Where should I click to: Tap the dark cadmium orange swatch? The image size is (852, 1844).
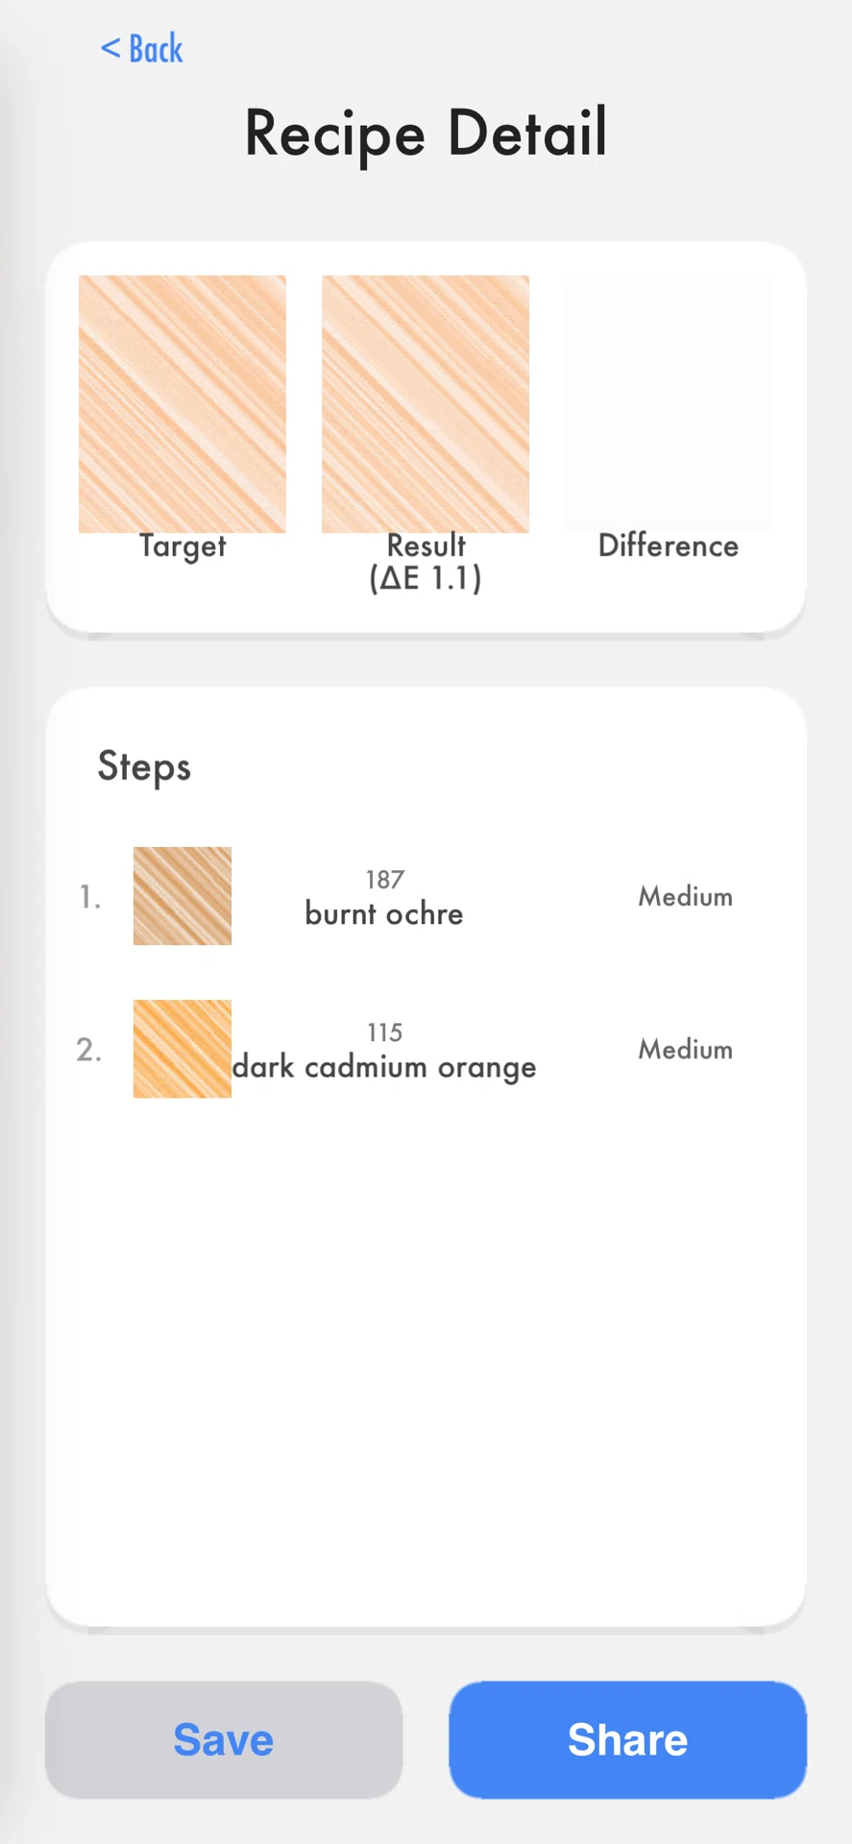183,1049
